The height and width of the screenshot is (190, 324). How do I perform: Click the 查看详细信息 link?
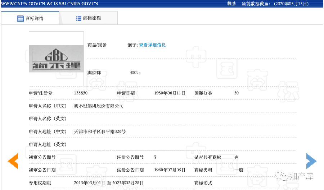pyautogui.click(x=152, y=45)
